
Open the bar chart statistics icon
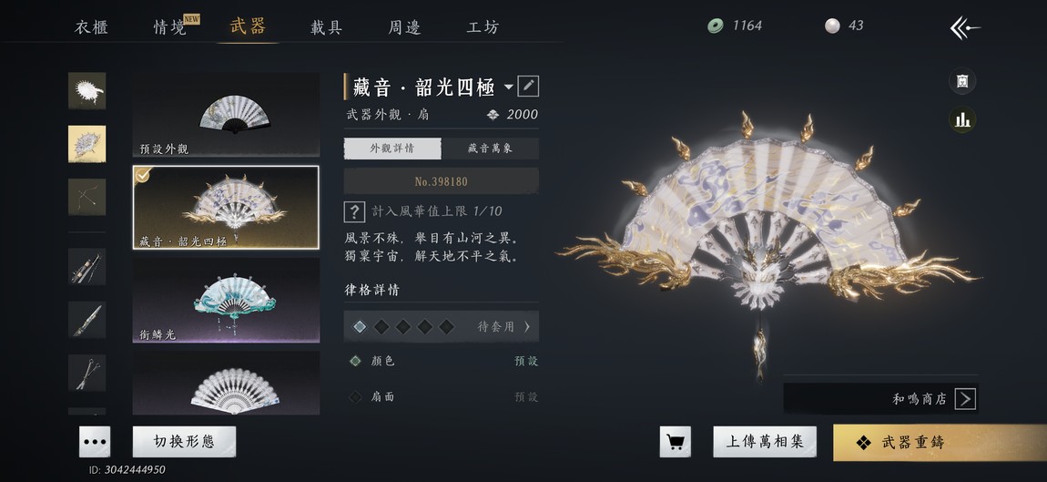(x=962, y=119)
